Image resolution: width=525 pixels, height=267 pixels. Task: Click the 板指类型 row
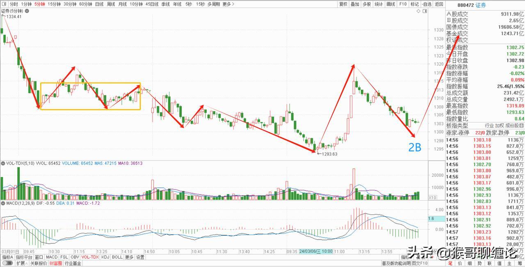tap(485, 126)
